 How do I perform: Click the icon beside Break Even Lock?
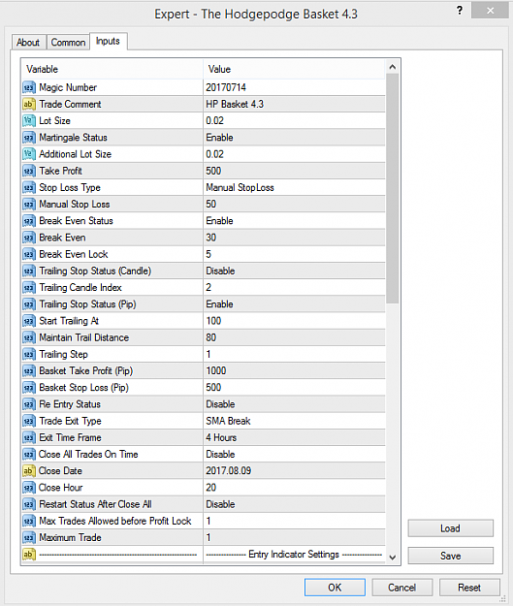click(29, 254)
